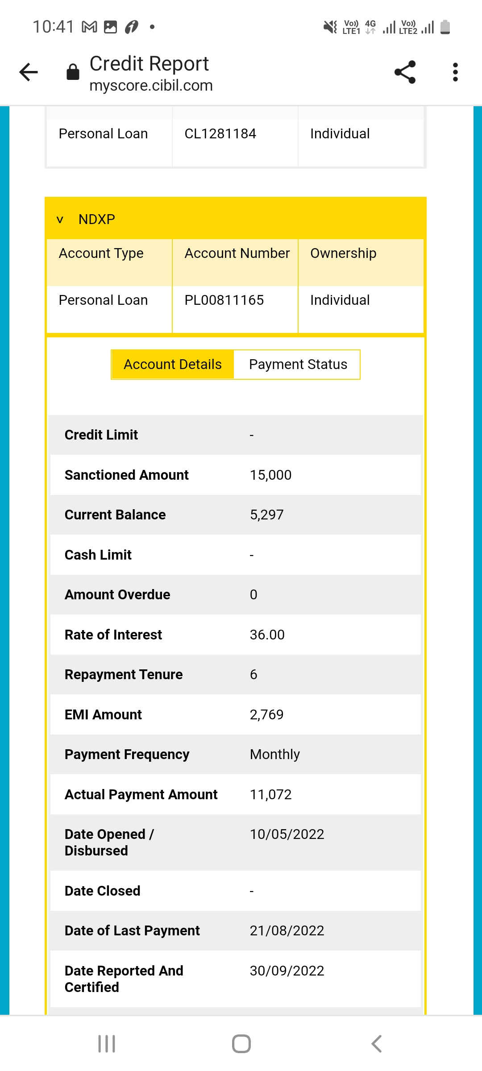Tap the myscore.cibil.com URL text

tap(151, 86)
